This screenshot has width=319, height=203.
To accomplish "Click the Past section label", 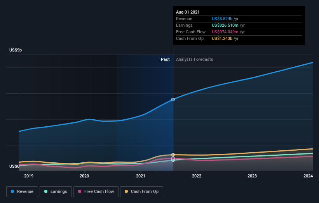I will click(x=165, y=59).
